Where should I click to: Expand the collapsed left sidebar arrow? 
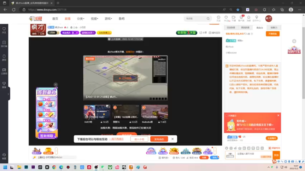(x=8, y=94)
